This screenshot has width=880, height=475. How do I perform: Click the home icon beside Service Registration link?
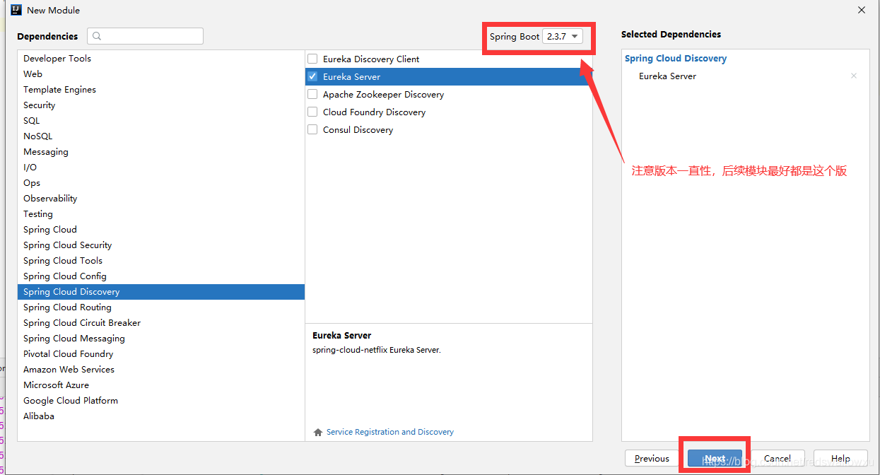318,432
